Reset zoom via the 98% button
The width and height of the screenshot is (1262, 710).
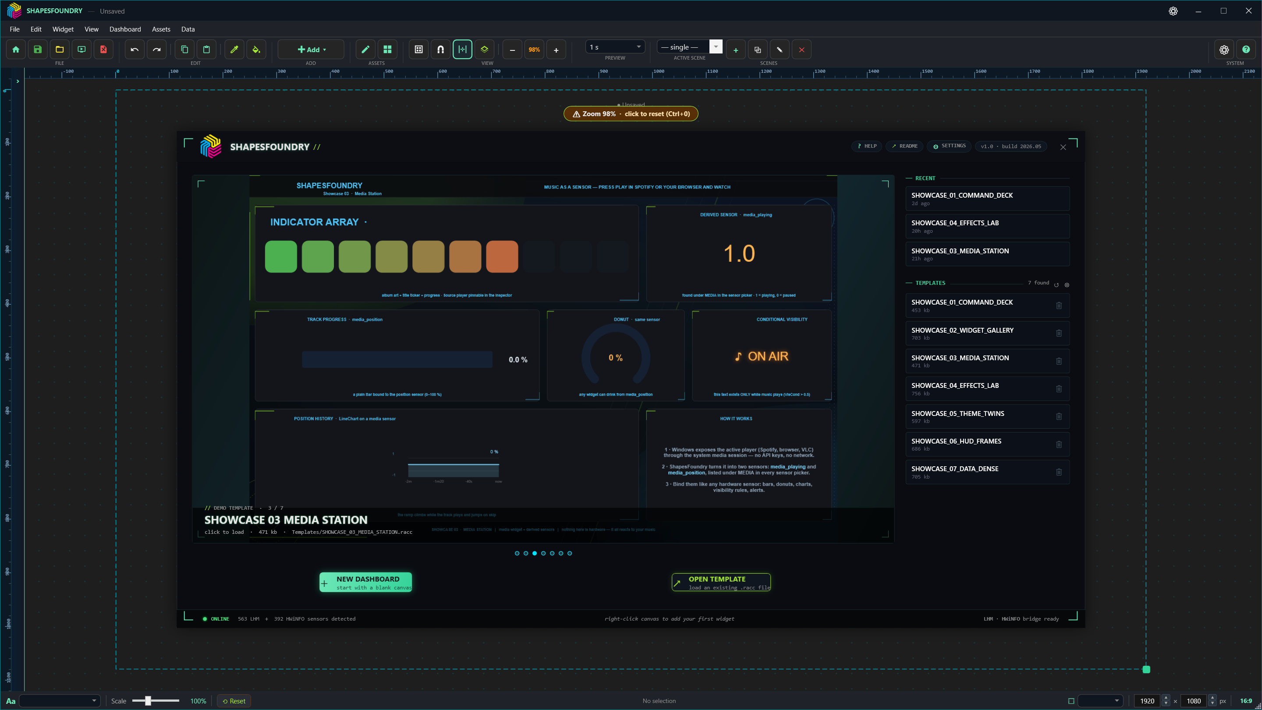[534, 50]
